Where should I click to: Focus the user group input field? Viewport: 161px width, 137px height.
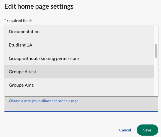point(81,104)
